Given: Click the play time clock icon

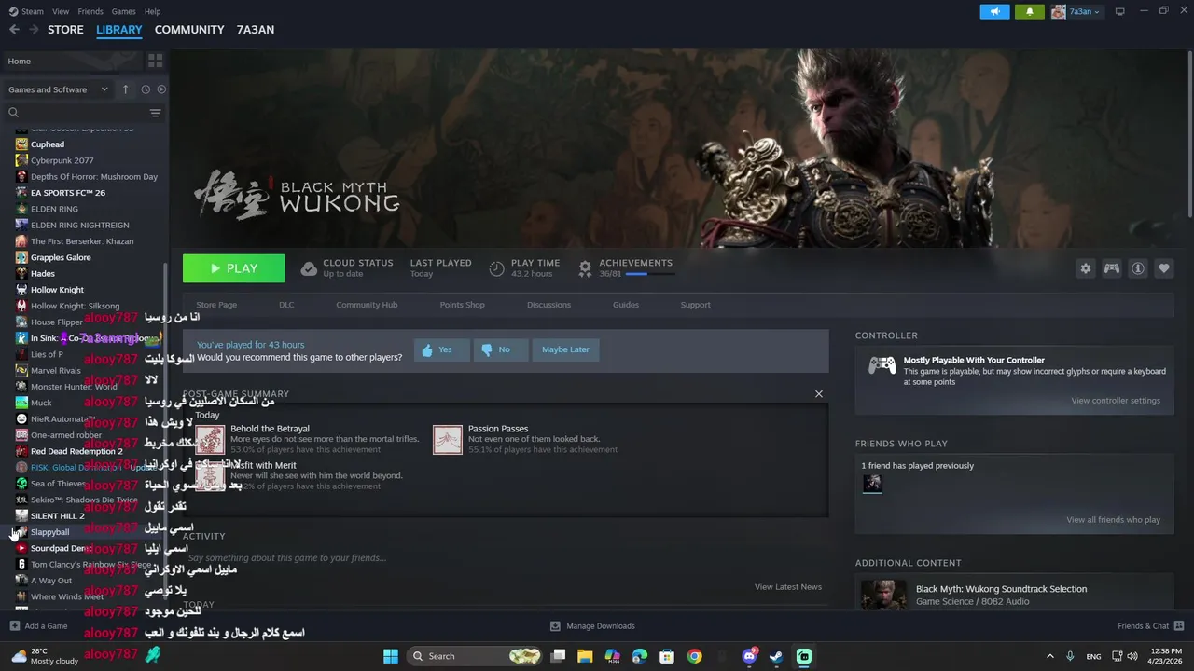Looking at the screenshot, I should click(497, 268).
